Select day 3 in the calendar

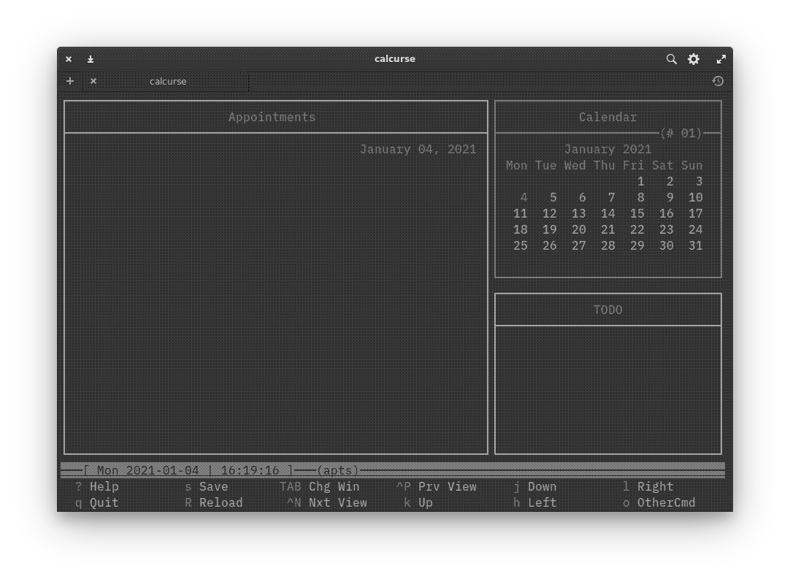(699, 181)
